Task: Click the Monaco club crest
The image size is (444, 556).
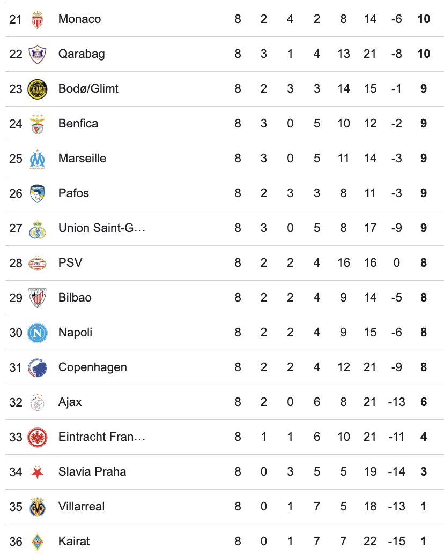Action: 37,19
